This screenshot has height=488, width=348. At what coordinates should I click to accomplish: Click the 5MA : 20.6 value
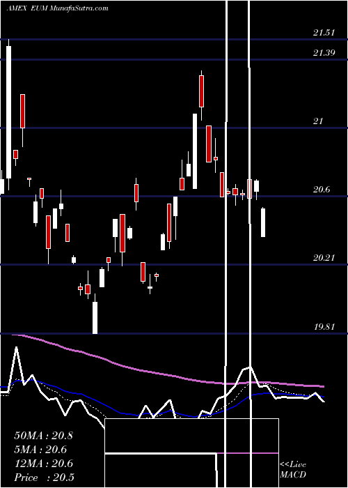(40, 450)
